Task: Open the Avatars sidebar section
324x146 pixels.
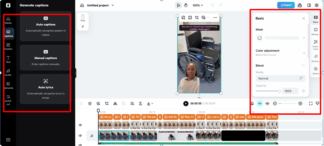Action: [x=8, y=46]
